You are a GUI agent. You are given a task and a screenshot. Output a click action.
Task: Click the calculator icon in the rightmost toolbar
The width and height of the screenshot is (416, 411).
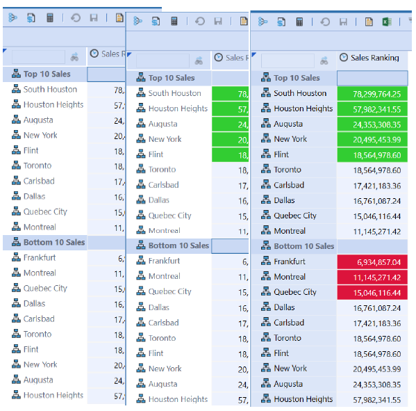pyautogui.click(x=299, y=22)
